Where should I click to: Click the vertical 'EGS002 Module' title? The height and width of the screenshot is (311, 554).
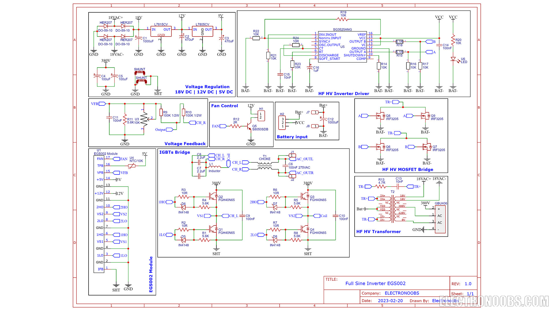151,274
